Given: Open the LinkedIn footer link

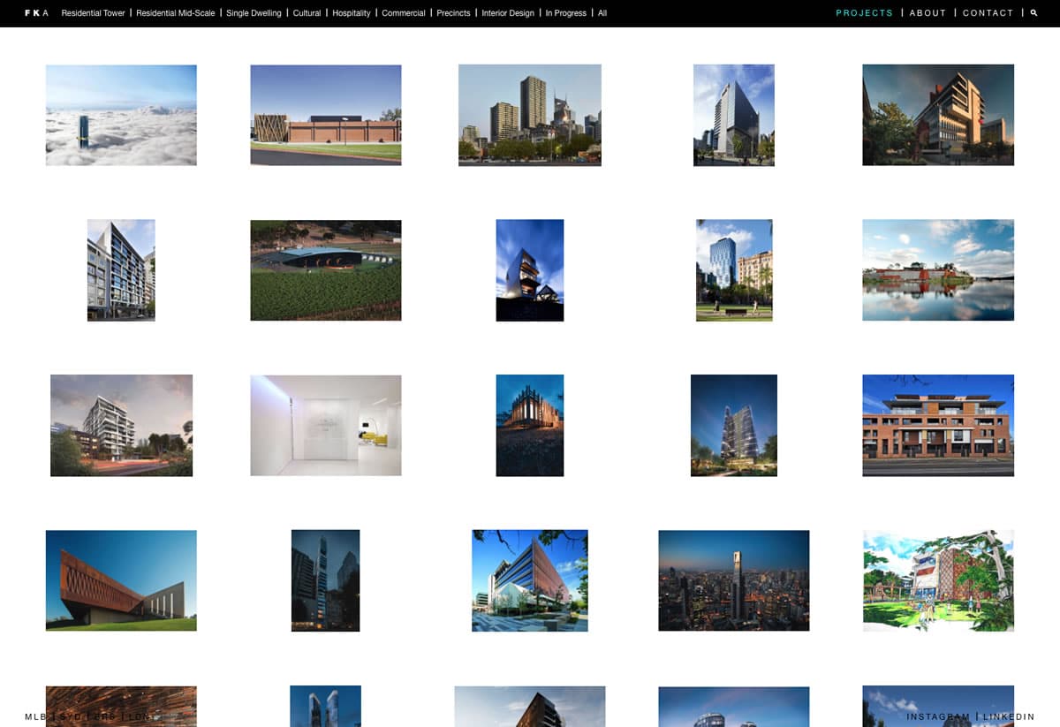Looking at the screenshot, I should click(1009, 716).
